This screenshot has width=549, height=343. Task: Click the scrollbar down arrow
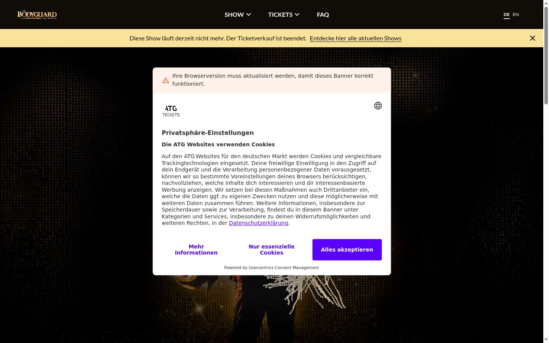[546, 340]
